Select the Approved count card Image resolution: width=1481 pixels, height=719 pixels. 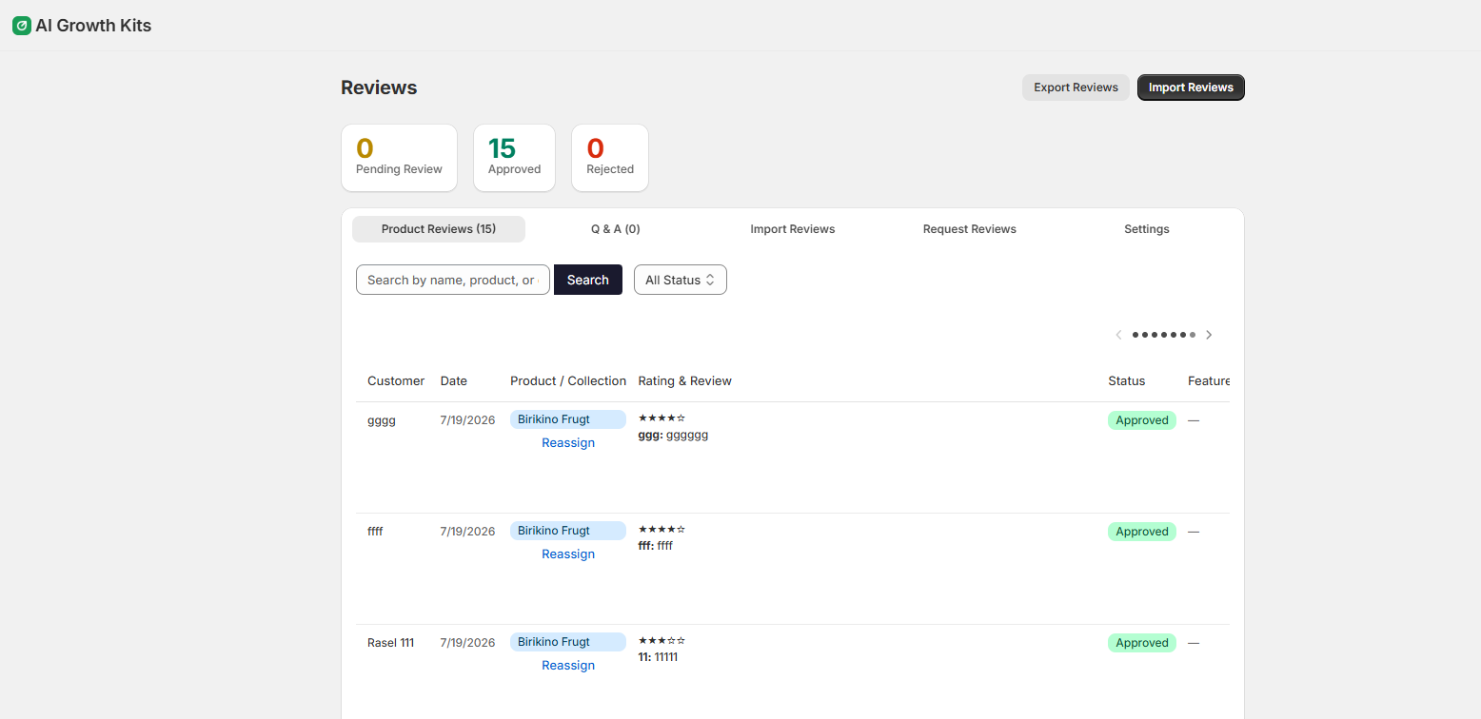pyautogui.click(x=514, y=158)
